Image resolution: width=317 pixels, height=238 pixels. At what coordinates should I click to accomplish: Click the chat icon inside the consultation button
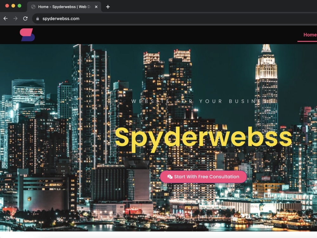(169, 177)
